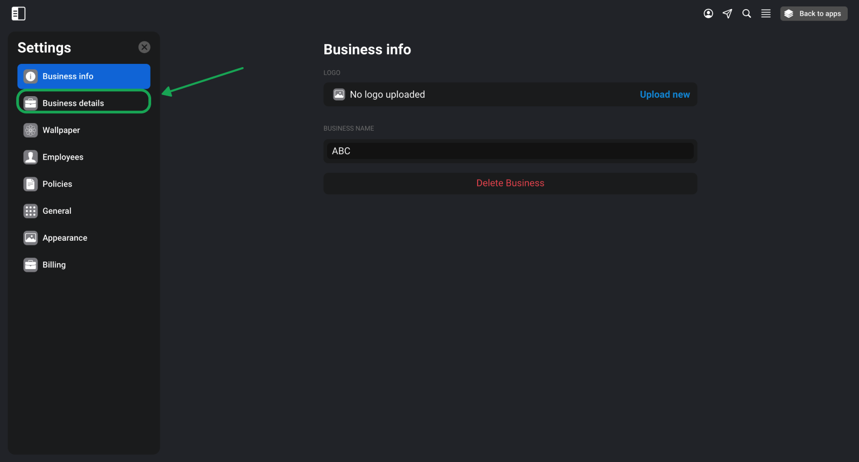This screenshot has width=859, height=462.
Task: Click the Settings panel title
Action: 44,48
